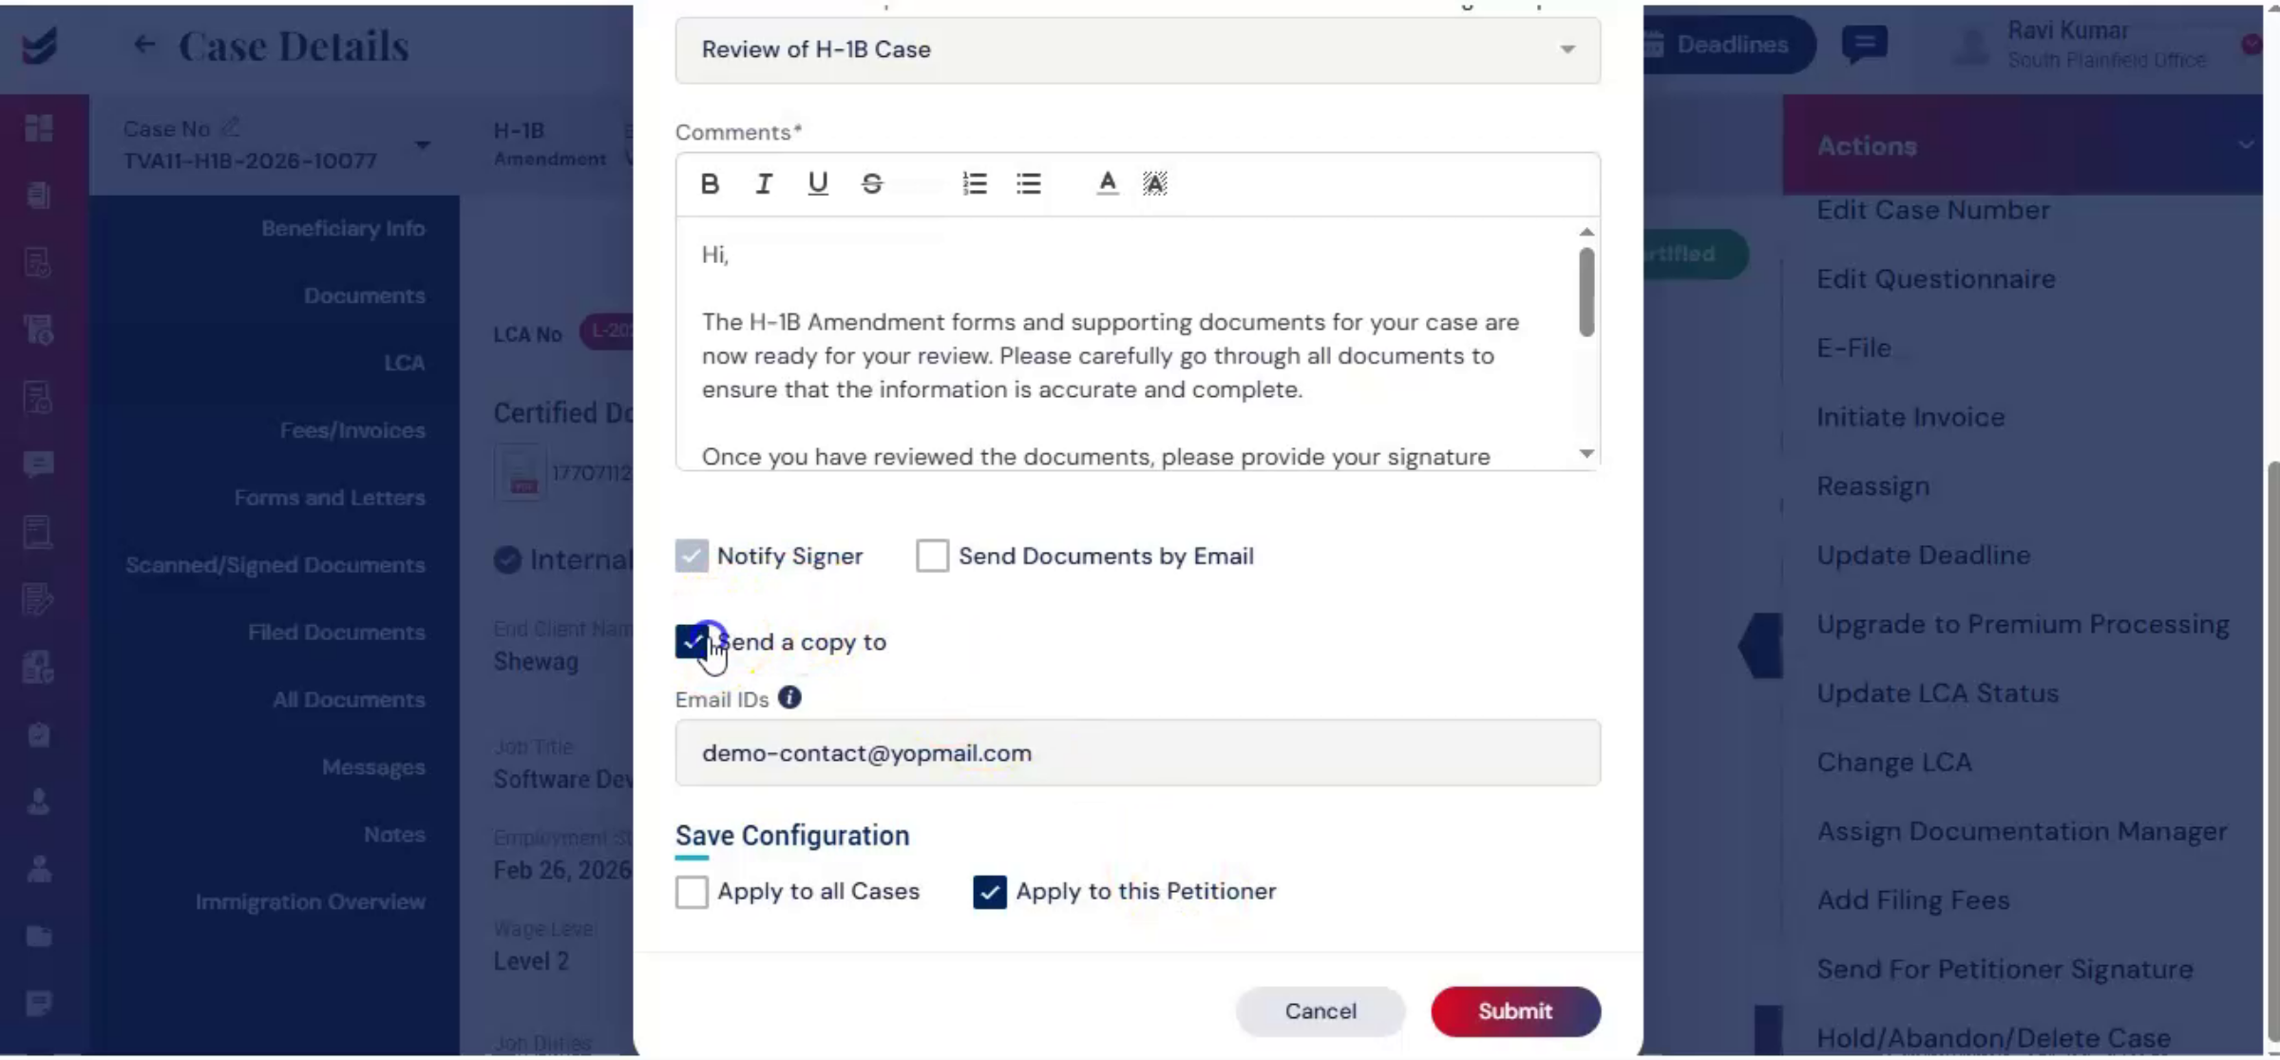Expand Case No dropdown arrow
Screen dimensions: 2280x1060
point(423,145)
